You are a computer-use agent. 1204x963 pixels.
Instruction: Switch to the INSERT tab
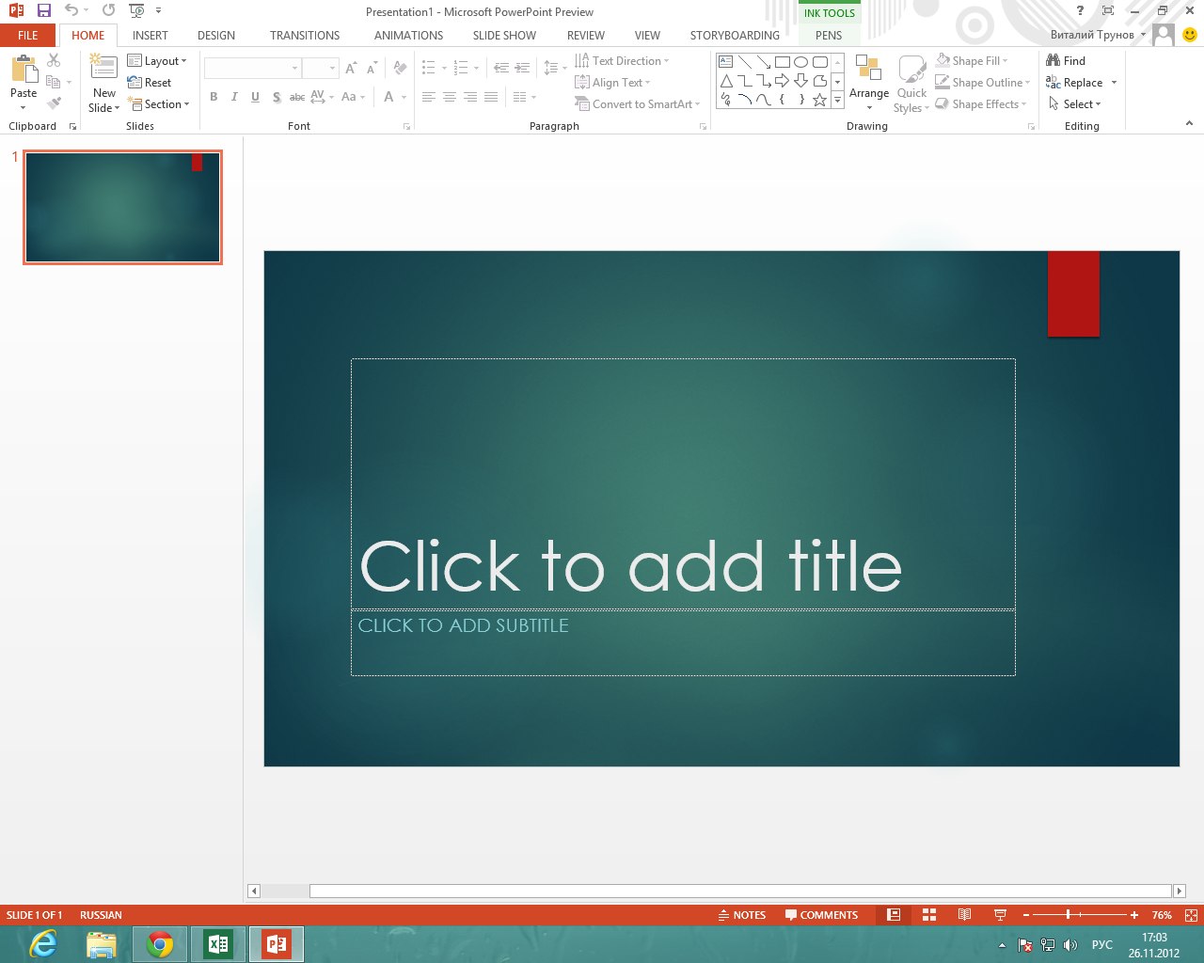pyautogui.click(x=150, y=36)
